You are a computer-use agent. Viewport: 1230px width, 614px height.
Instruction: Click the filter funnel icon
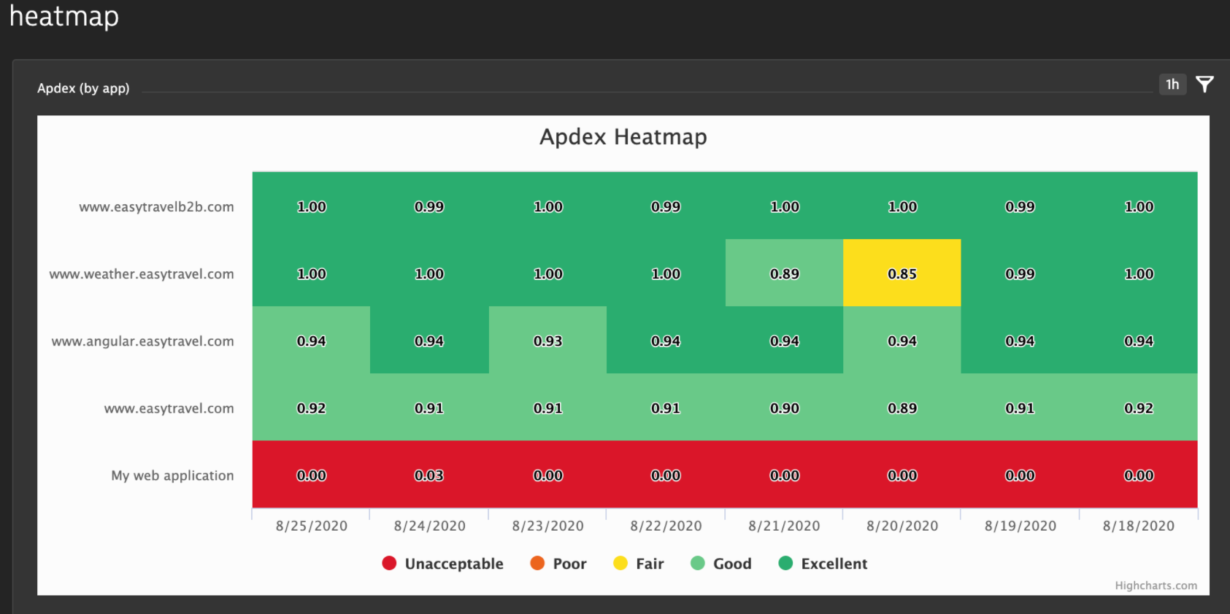click(x=1204, y=85)
